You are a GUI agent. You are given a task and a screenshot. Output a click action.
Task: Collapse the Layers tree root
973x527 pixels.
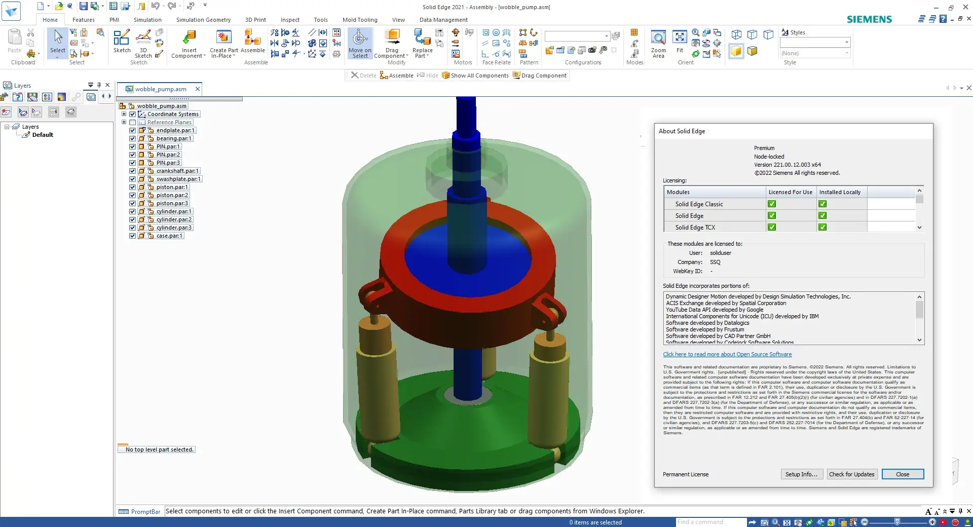point(7,127)
